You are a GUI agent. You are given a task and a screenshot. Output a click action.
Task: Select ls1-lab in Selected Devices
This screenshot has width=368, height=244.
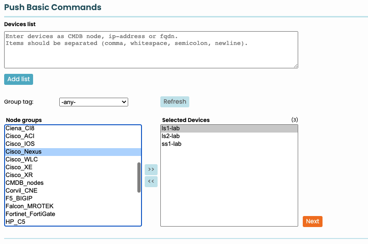(171, 128)
